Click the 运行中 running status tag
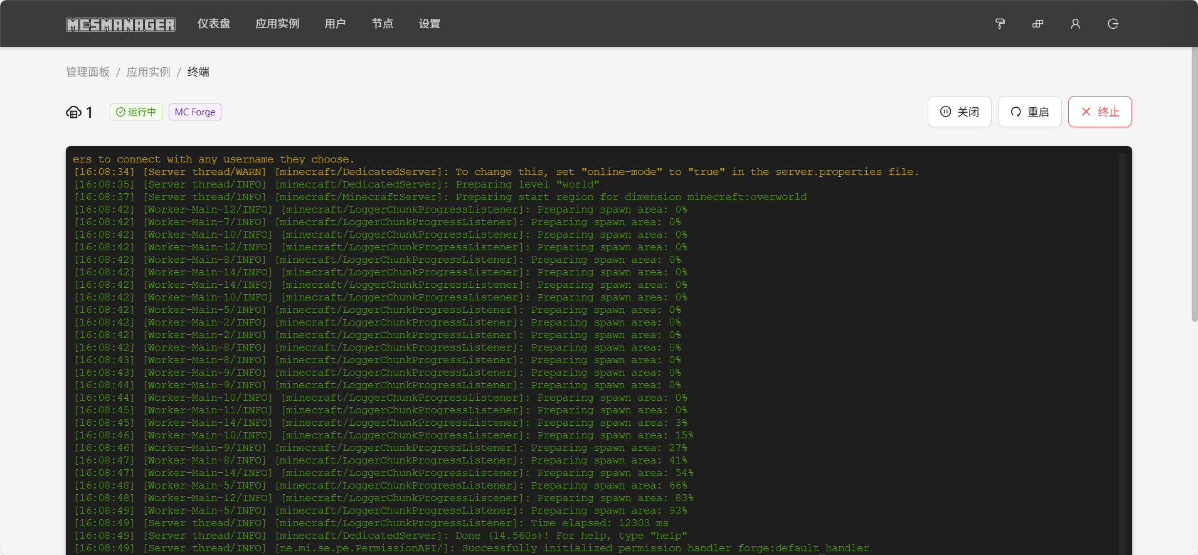 point(136,112)
